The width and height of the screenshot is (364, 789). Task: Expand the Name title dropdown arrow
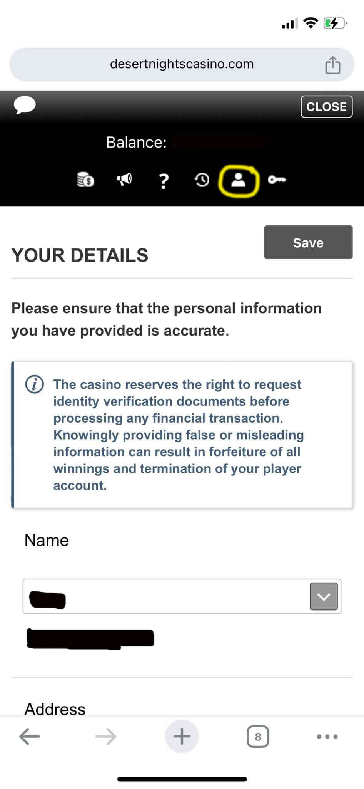(324, 596)
